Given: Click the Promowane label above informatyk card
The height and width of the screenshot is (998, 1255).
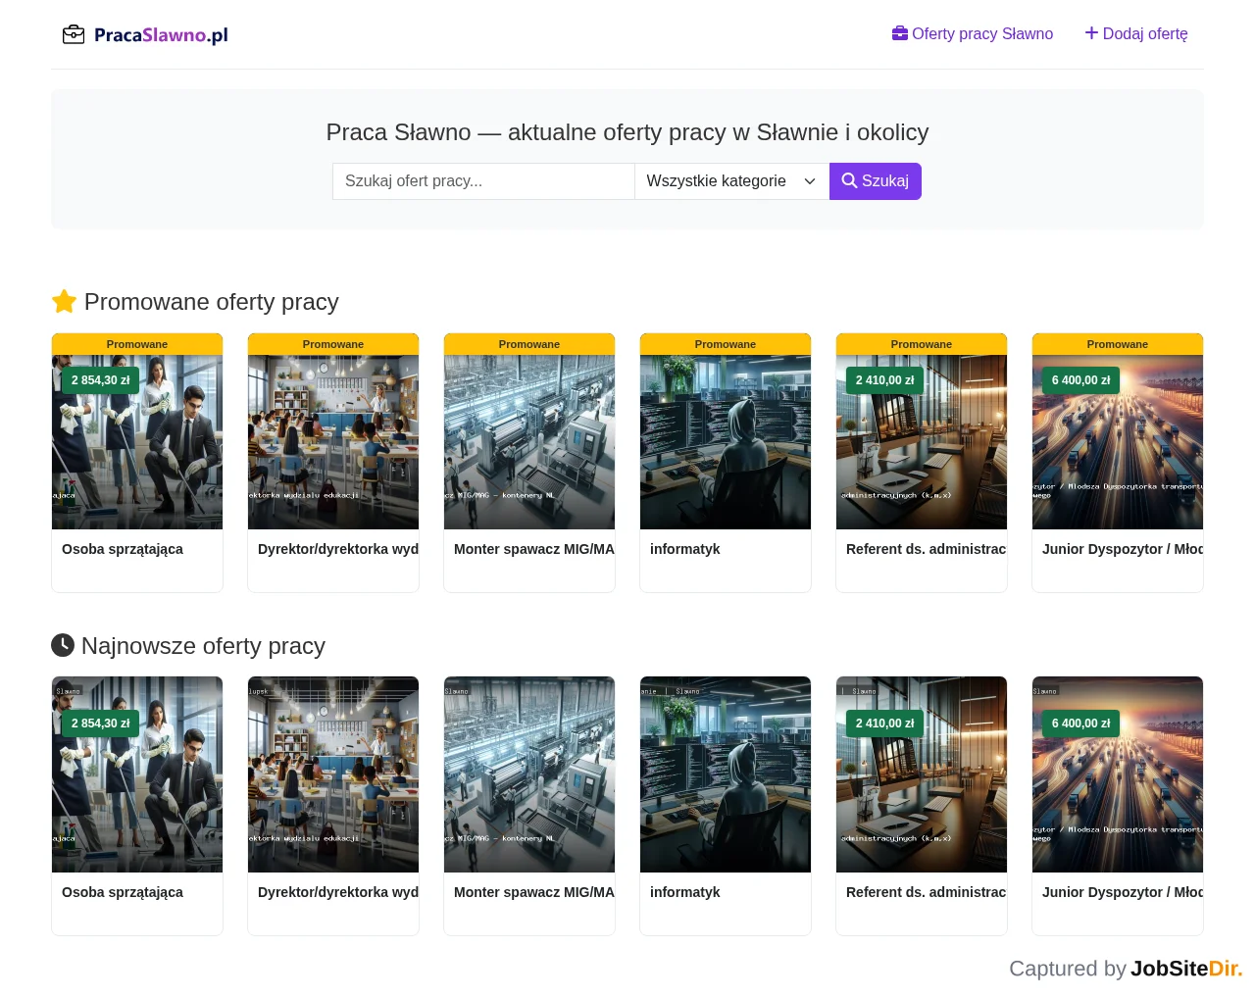Looking at the screenshot, I should pyautogui.click(x=726, y=344).
